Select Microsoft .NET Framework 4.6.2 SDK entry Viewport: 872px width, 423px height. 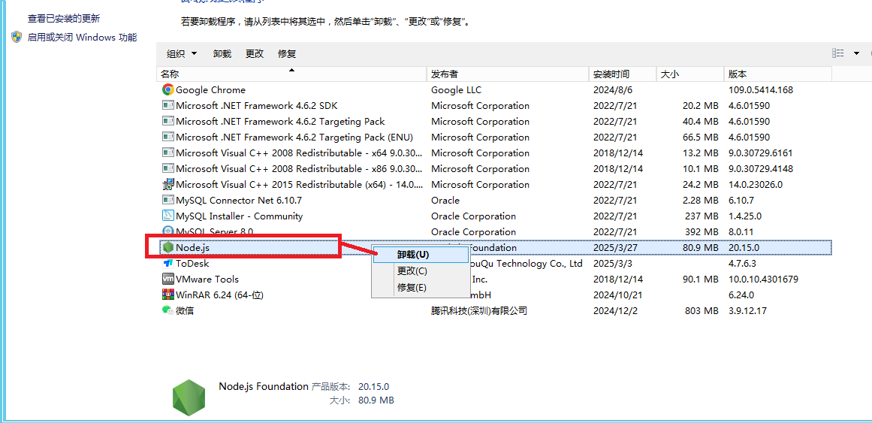(257, 105)
